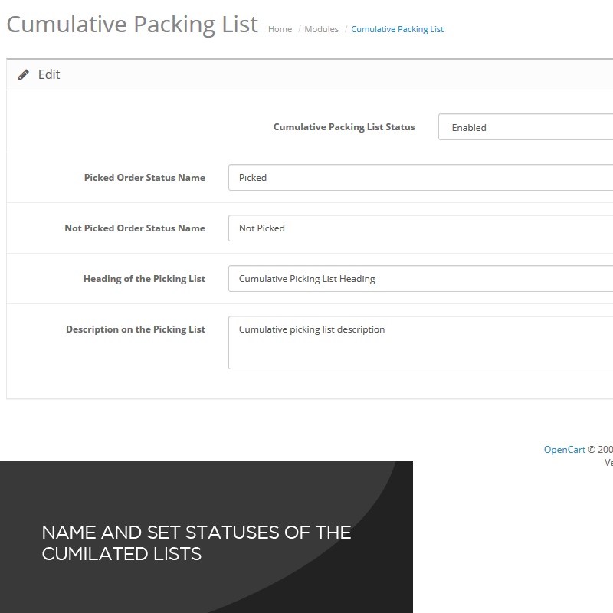Click the banner caption about cumulated lists
The image size is (613, 613).
[196, 543]
